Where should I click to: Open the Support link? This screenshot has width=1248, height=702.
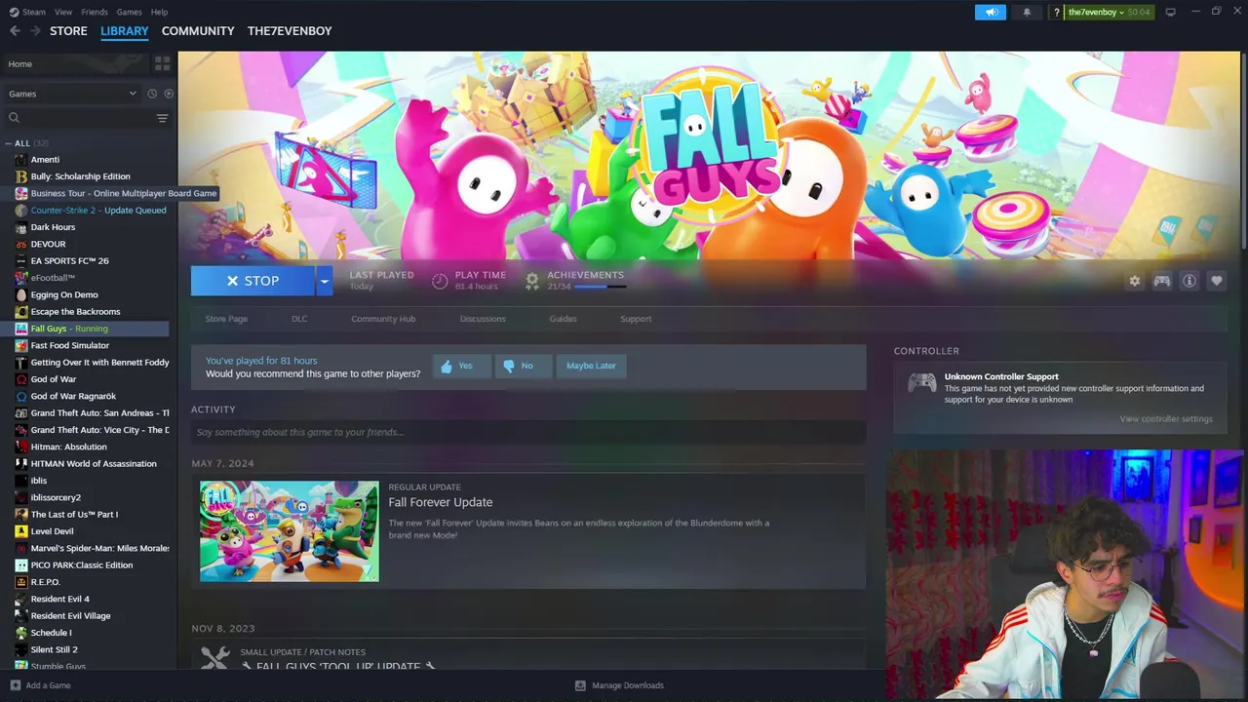(x=636, y=319)
